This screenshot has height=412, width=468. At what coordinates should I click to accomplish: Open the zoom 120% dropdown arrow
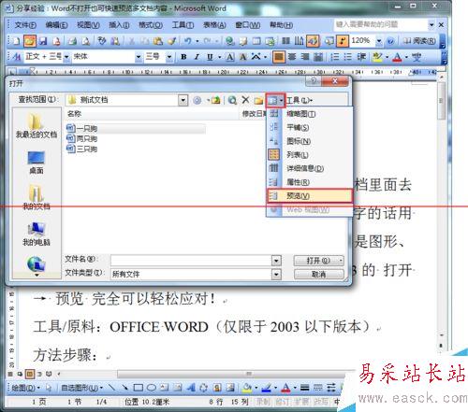tap(379, 41)
